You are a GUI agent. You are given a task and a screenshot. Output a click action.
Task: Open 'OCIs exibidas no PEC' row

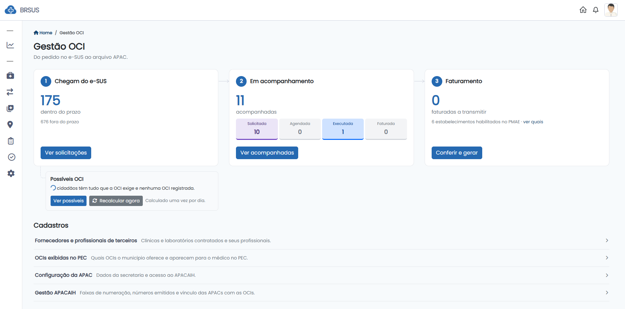point(321,258)
